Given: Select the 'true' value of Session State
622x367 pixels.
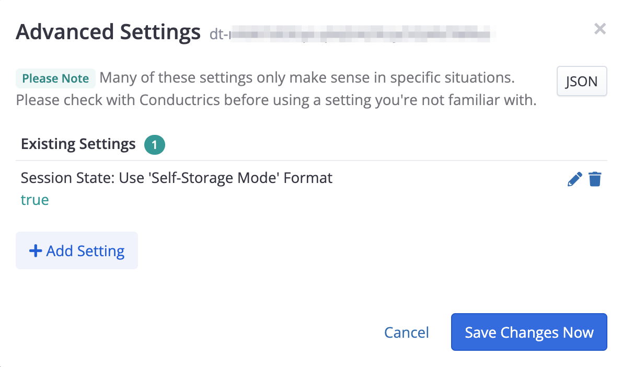Looking at the screenshot, I should (34, 200).
